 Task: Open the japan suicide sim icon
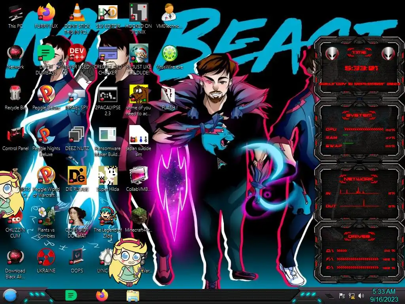point(138,135)
